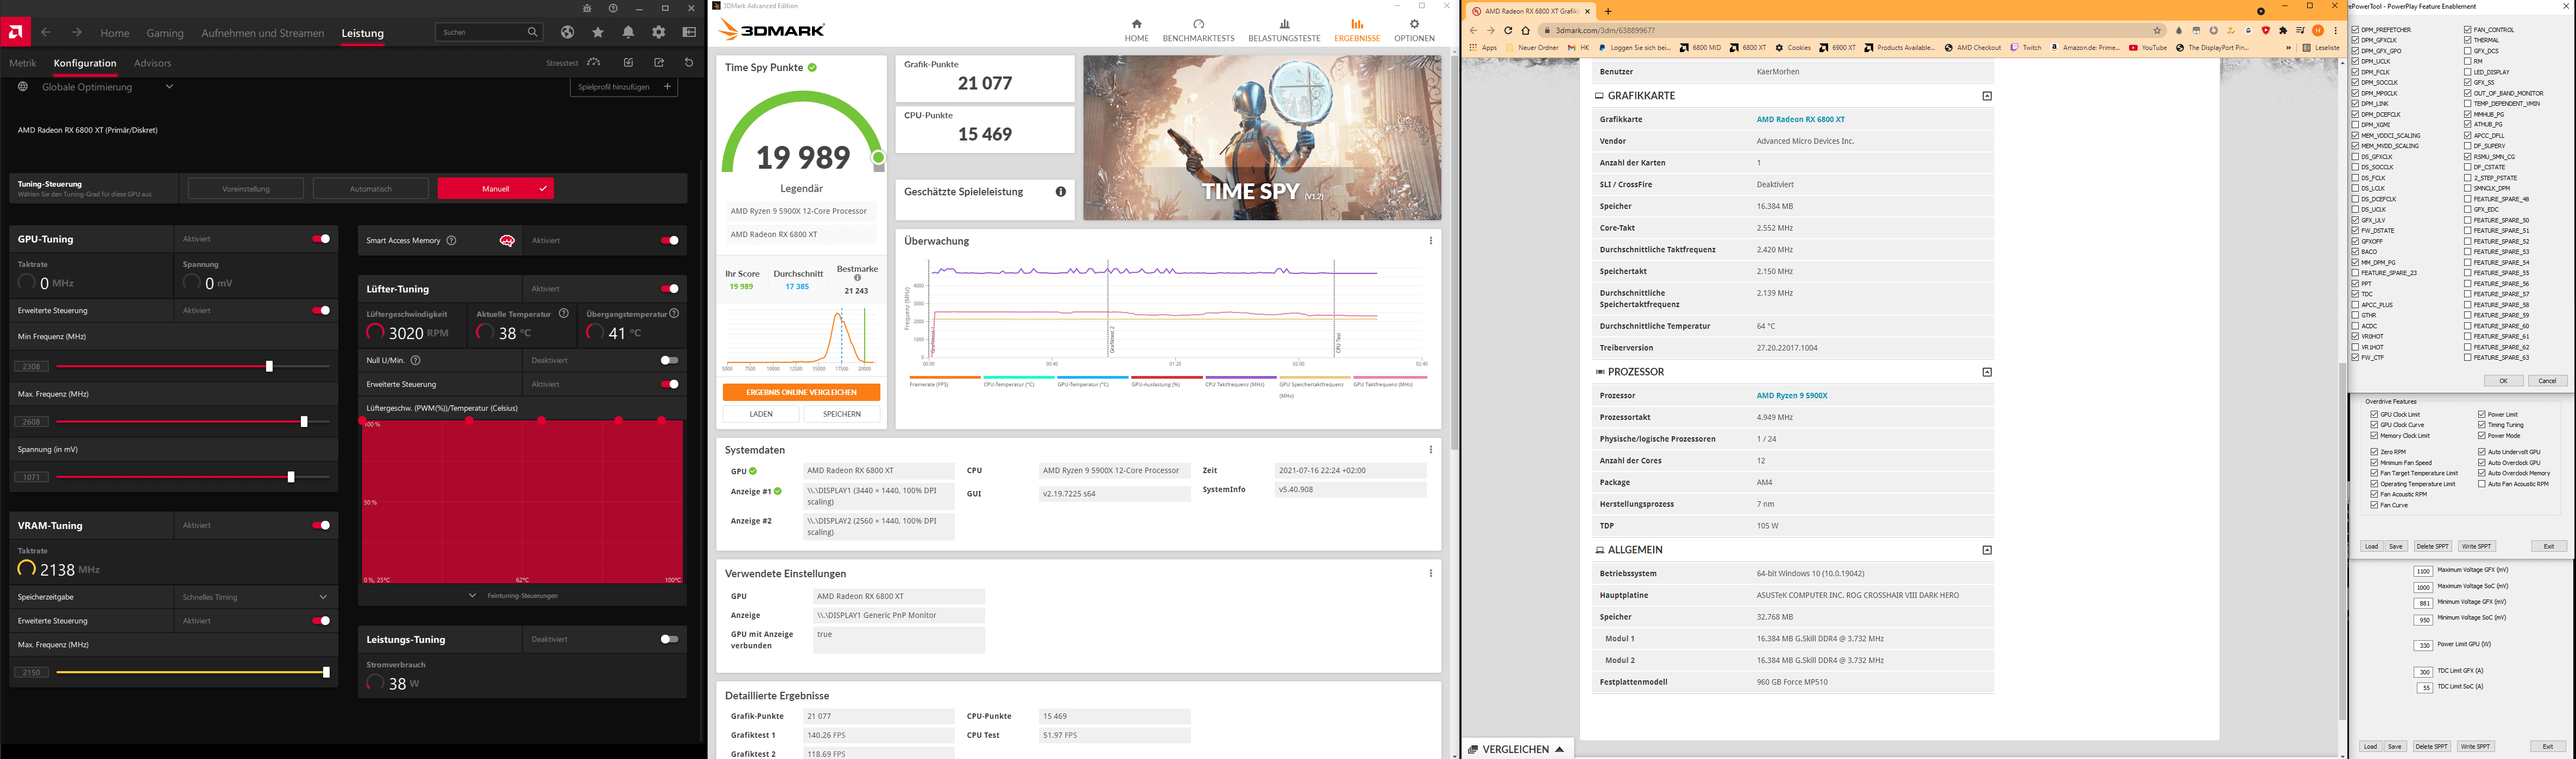Click the Chrome home button

(1525, 30)
